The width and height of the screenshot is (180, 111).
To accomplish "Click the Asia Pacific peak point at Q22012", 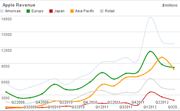I will pyautogui.click(x=162, y=57).
